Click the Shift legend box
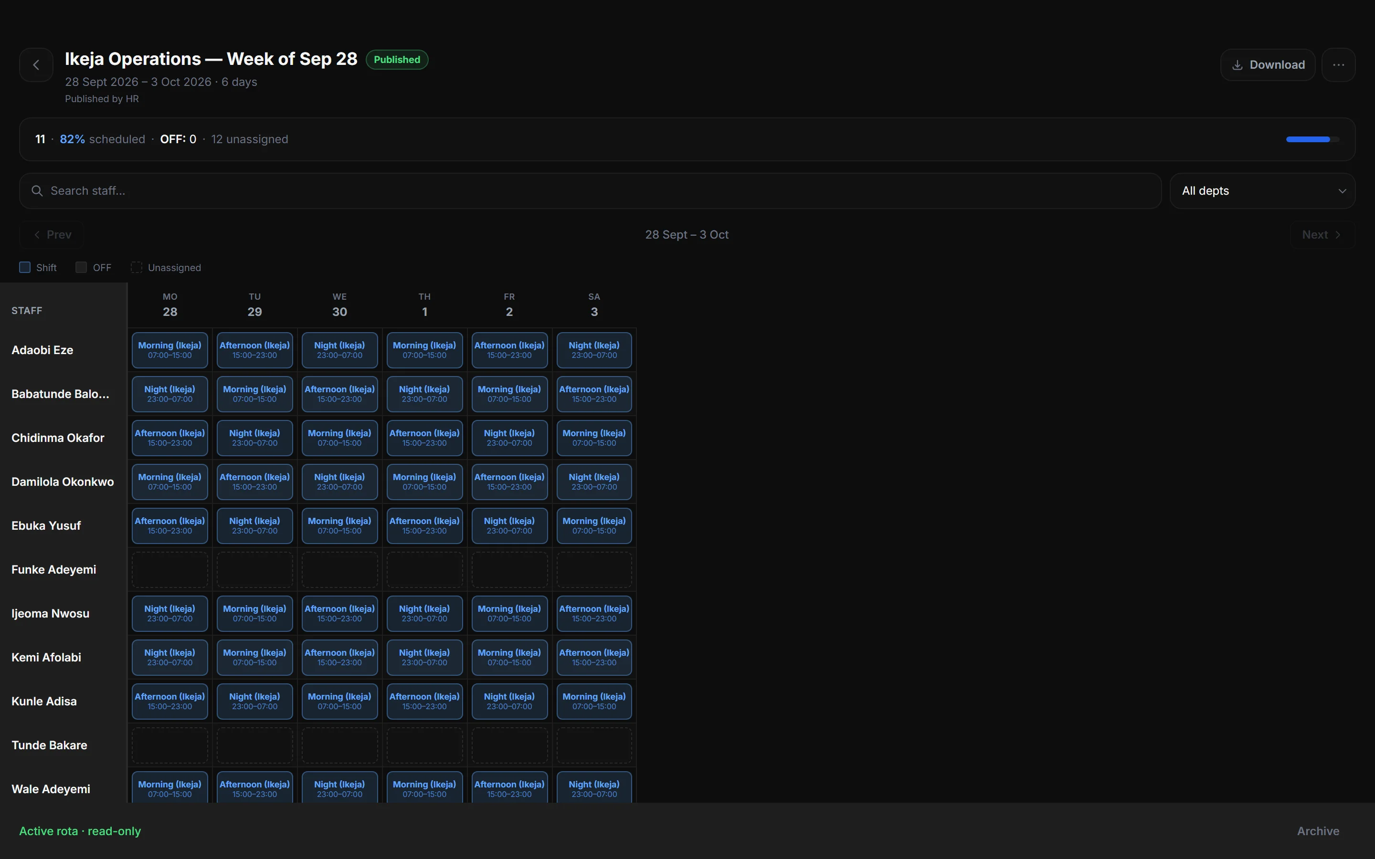 click(x=25, y=268)
